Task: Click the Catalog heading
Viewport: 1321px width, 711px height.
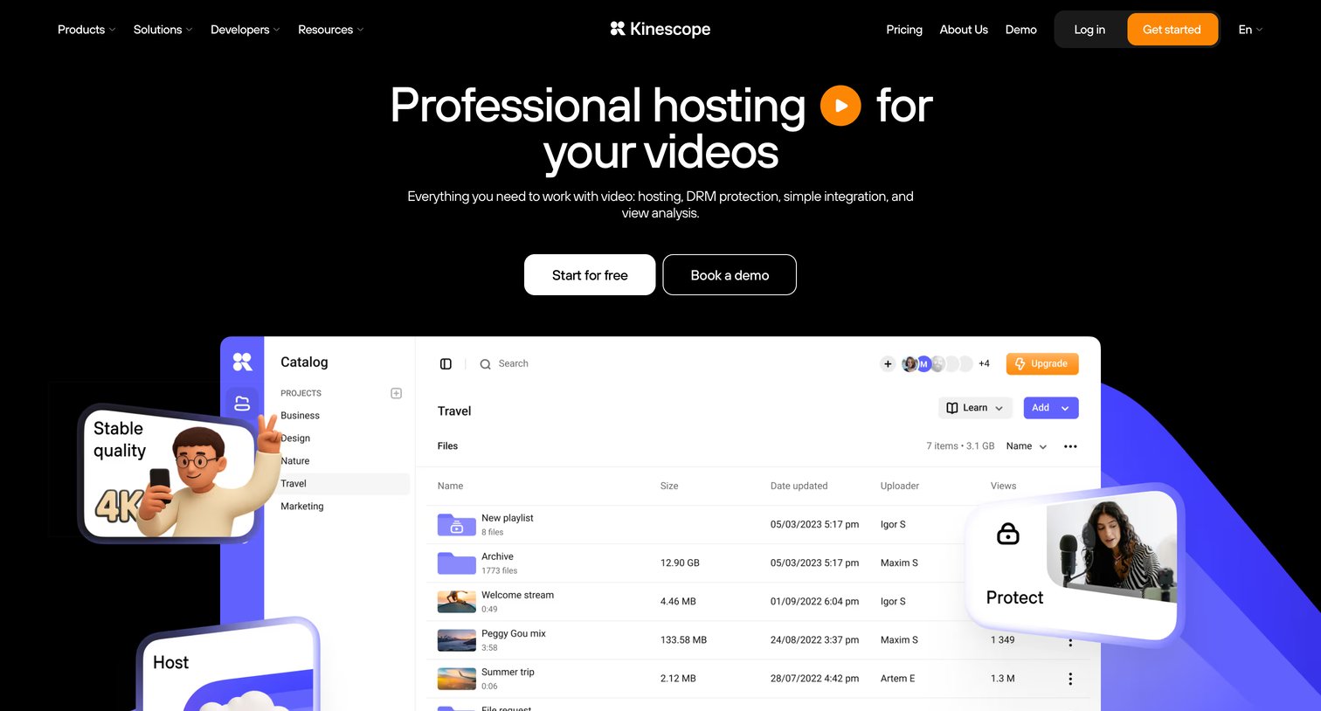Action: [x=304, y=362]
